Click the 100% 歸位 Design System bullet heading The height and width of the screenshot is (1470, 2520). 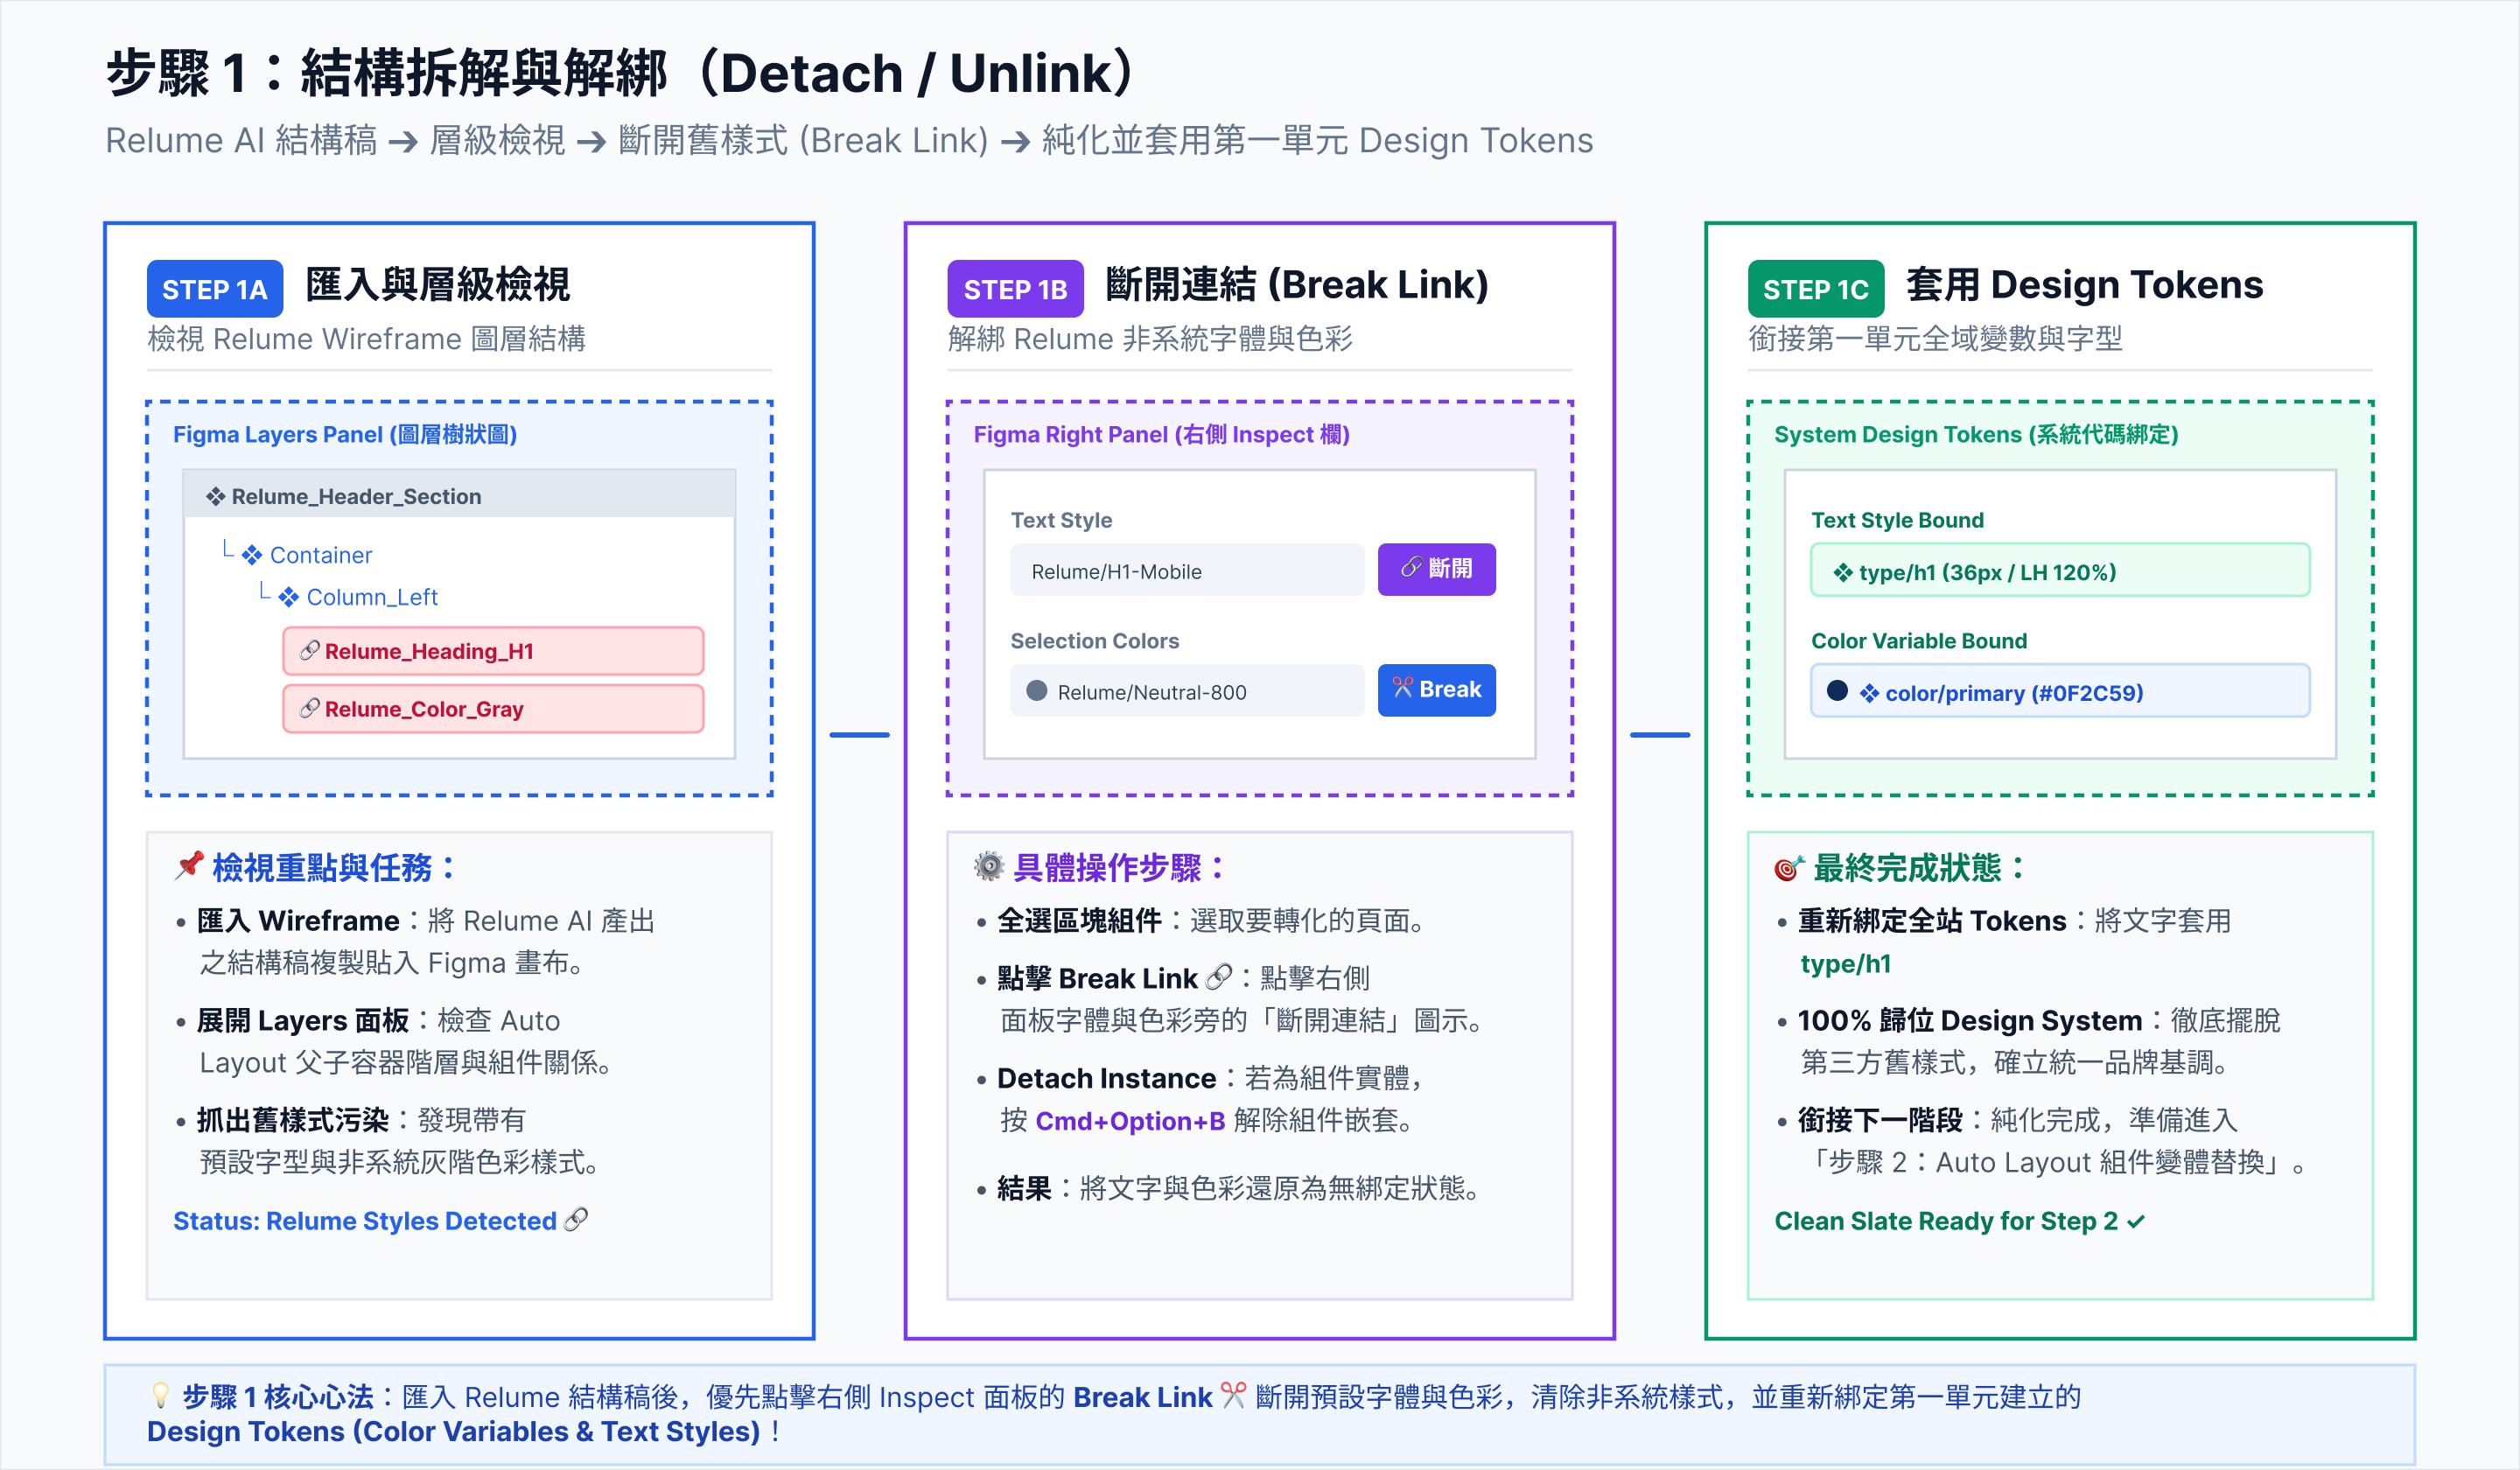click(1970, 1020)
